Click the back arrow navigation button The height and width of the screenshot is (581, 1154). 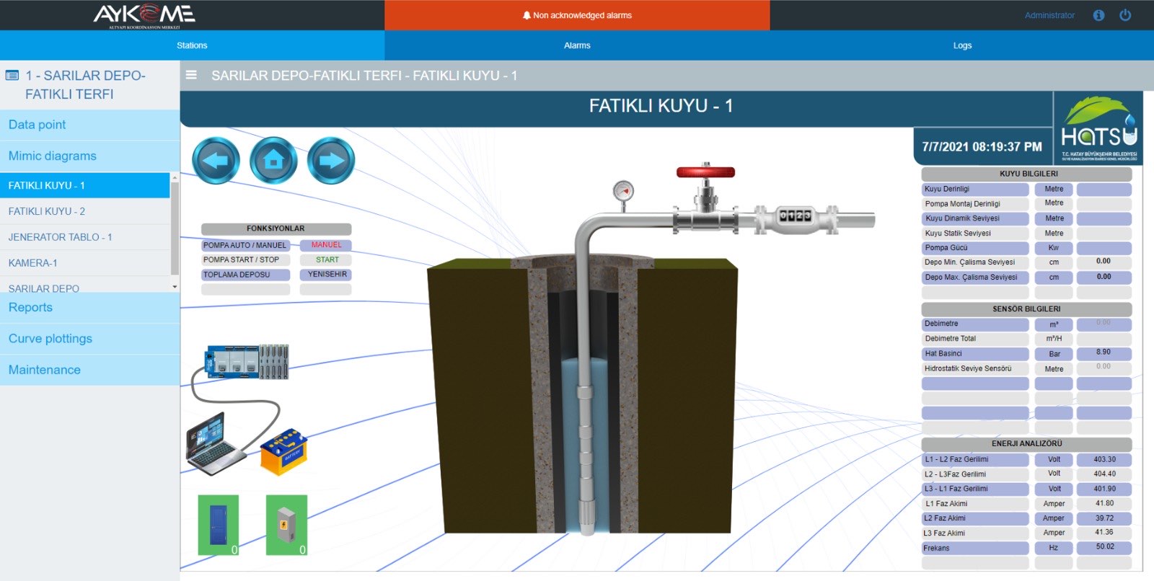(216, 160)
